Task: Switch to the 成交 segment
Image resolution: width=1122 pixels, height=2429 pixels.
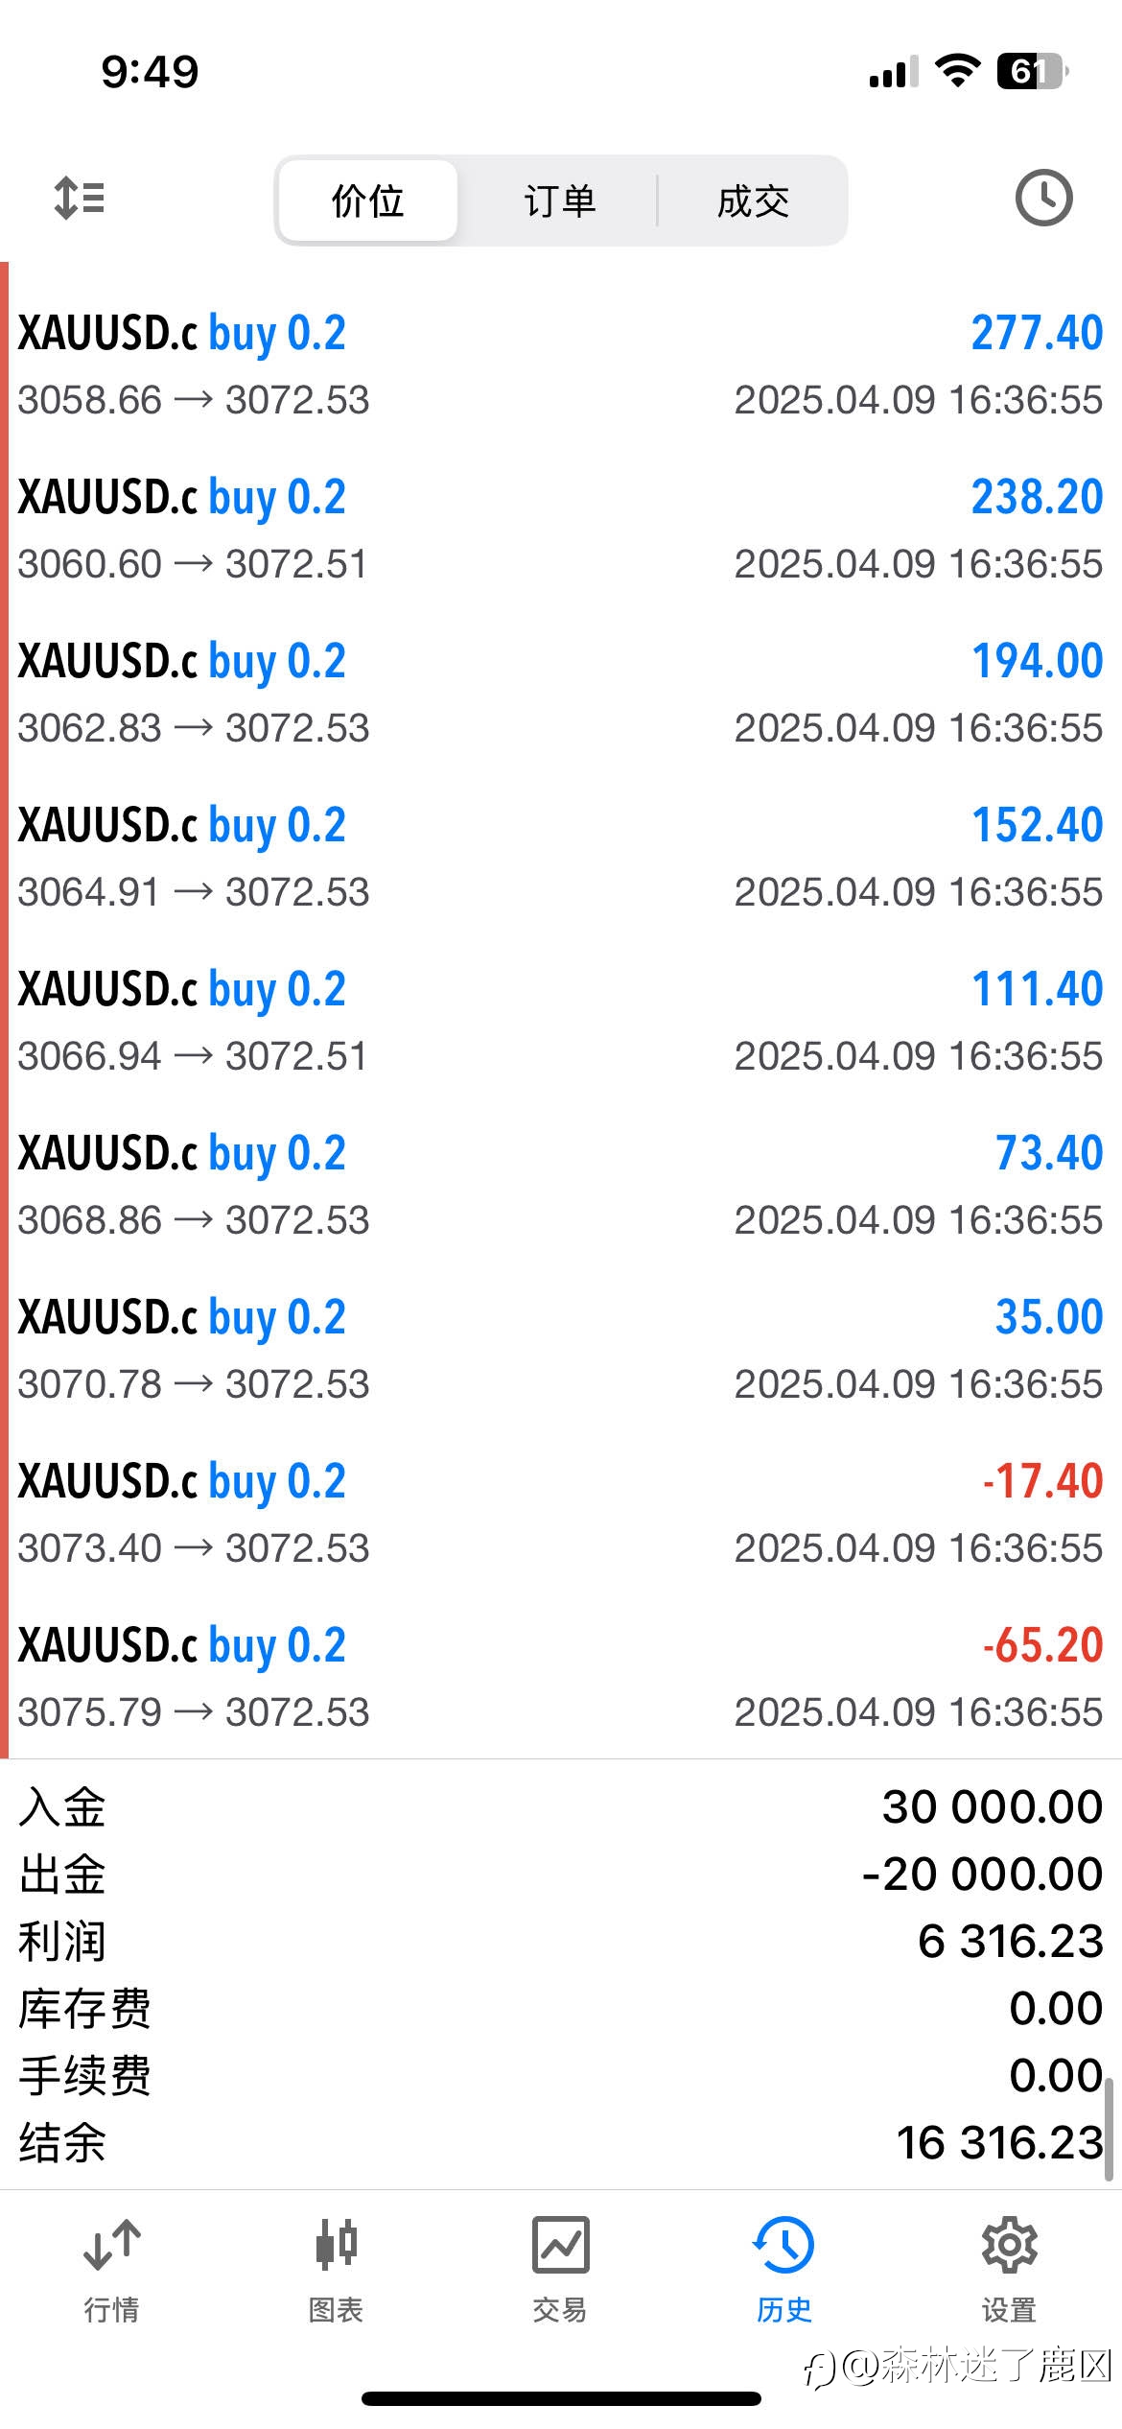Action: point(753,200)
